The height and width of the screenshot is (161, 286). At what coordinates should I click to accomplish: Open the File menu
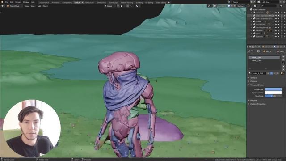pyautogui.click(x=7, y=2)
